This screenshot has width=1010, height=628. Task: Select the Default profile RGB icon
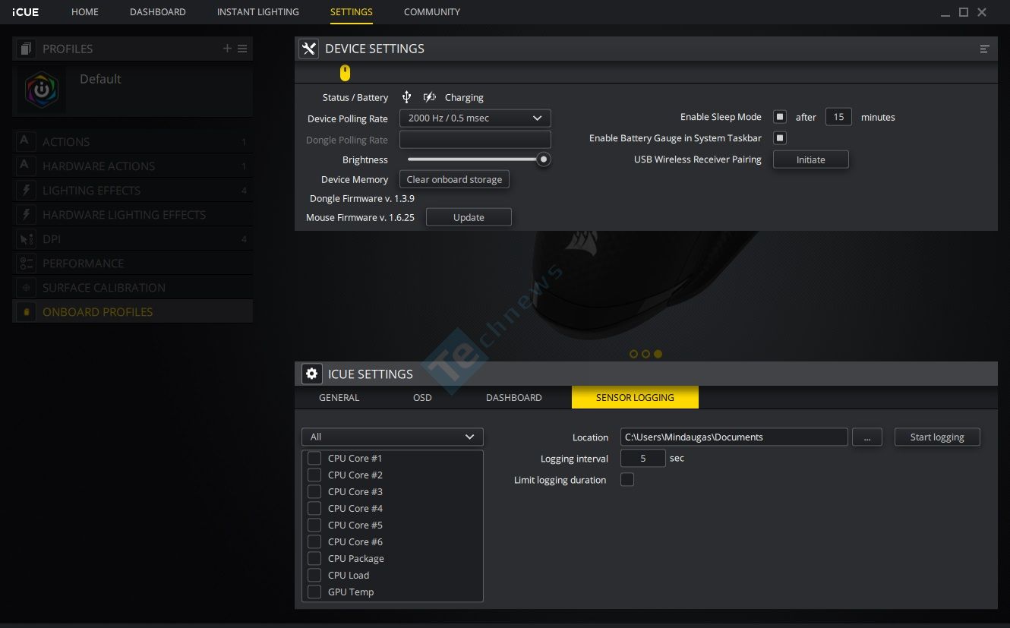click(x=42, y=90)
